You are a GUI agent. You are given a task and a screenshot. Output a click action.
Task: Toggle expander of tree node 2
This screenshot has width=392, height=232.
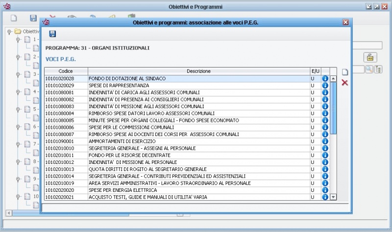pyautogui.click(x=18, y=57)
